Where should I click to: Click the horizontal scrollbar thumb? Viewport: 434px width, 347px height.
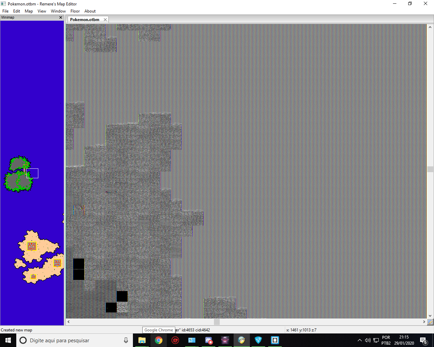point(217,322)
